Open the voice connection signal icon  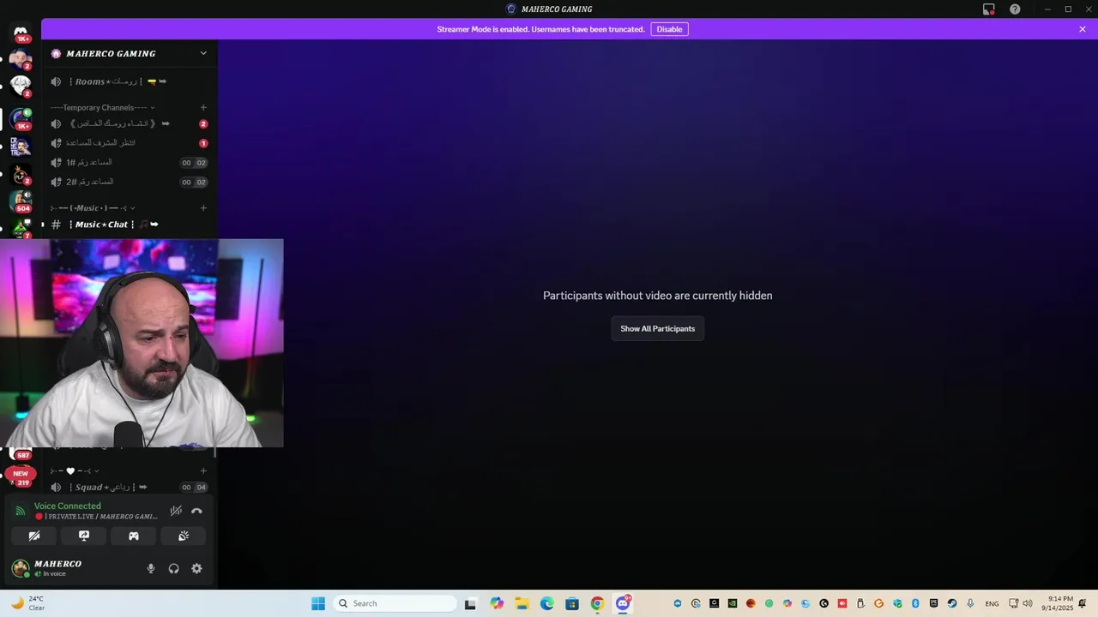[x=21, y=511]
